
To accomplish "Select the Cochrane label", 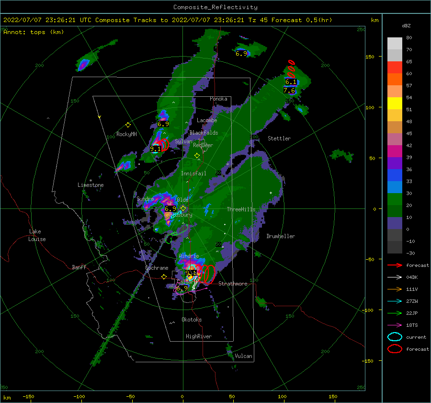I will tap(157, 268).
